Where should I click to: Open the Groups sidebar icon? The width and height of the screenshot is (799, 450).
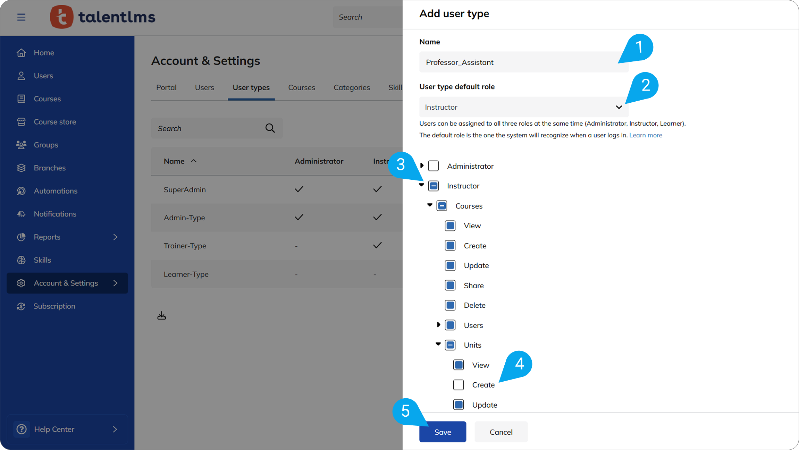point(21,145)
